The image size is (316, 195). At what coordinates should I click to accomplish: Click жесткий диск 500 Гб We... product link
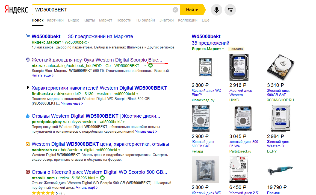coord(244,144)
